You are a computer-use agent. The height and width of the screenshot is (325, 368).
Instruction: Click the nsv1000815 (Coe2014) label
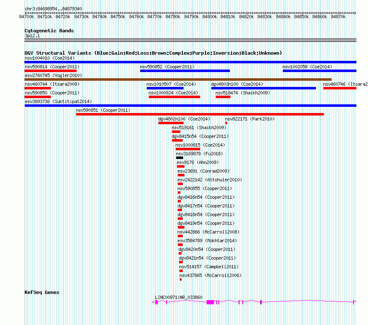[200, 145]
